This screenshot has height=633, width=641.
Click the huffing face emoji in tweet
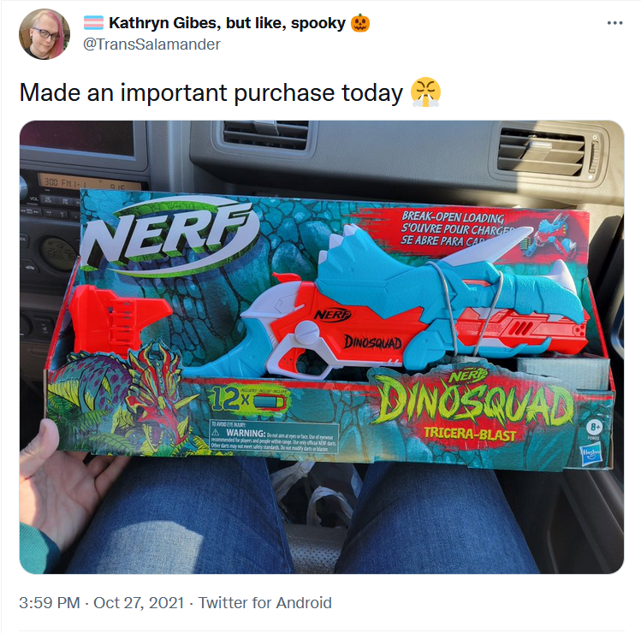point(425,92)
